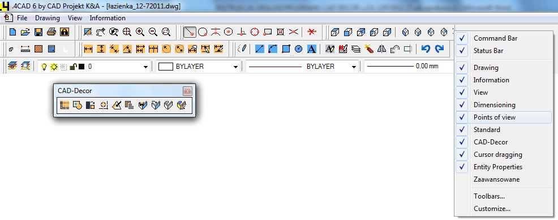
Task: Activate zoom window magnifier
Action: (166, 32)
